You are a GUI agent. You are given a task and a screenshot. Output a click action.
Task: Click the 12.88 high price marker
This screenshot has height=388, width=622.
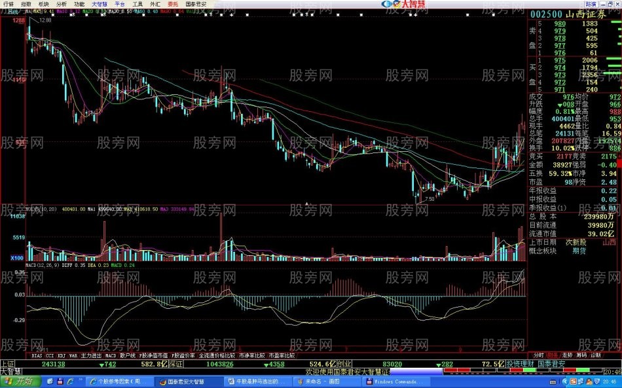(x=45, y=20)
